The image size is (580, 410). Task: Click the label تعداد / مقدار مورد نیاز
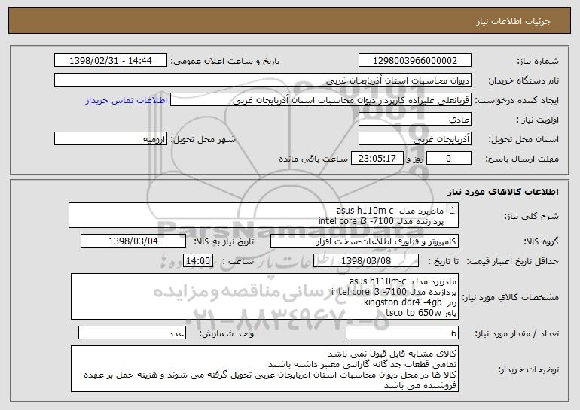(x=517, y=333)
